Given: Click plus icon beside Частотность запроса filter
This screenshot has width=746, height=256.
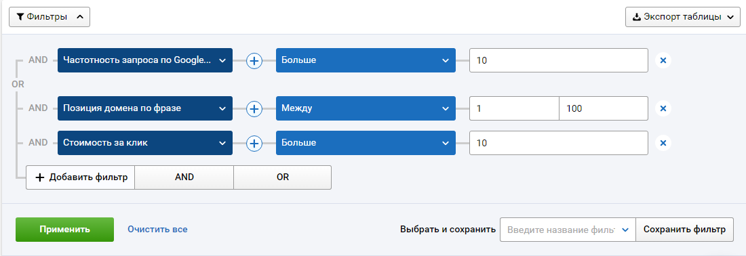Looking at the screenshot, I should [x=254, y=60].
